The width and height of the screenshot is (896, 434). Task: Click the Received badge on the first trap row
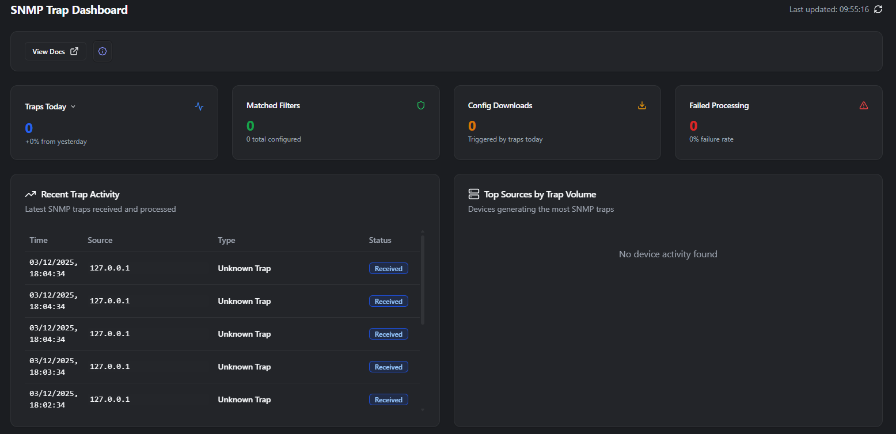pyautogui.click(x=388, y=268)
